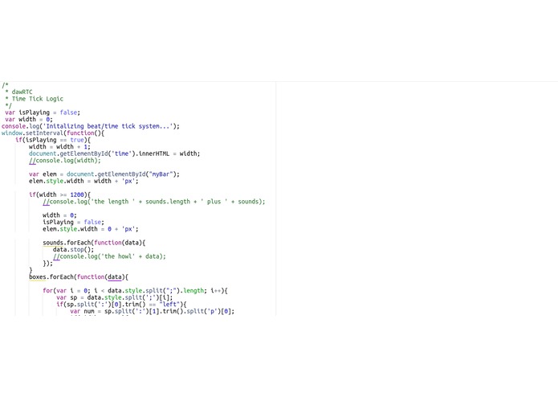Click the 'width = 0;' line inside the if block
The image size is (558, 397).
click(59, 215)
